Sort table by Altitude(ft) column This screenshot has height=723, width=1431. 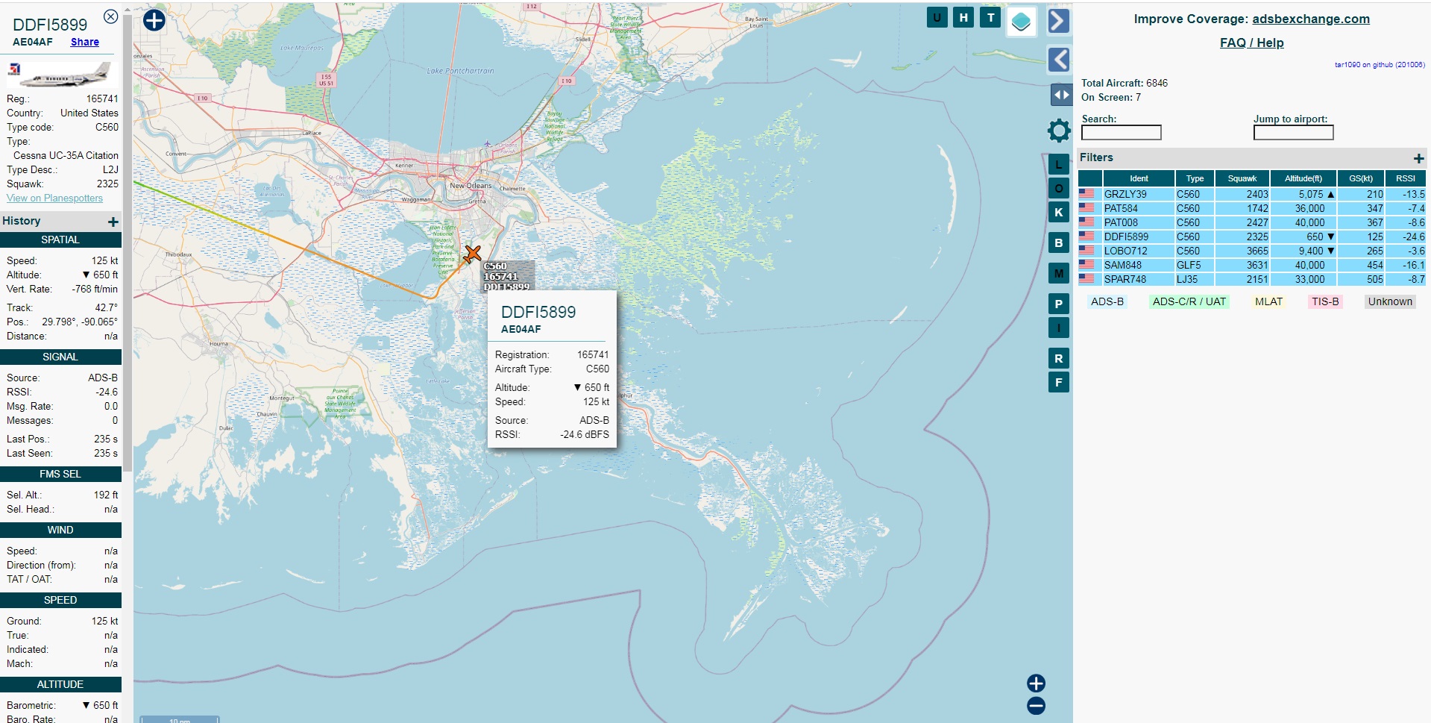[1303, 178]
